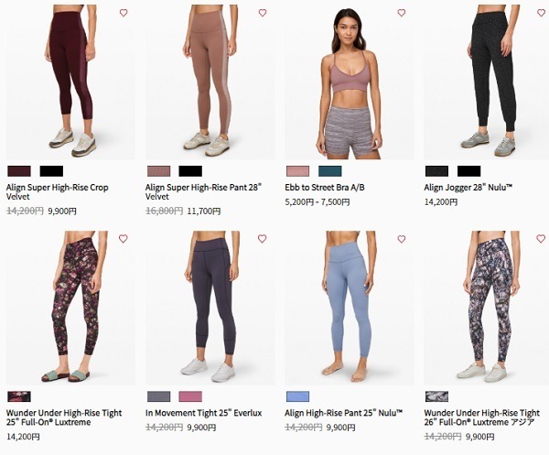Save Align High-Rise Pant 25" to wishlist
Image resolution: width=549 pixels, height=455 pixels.
tap(402, 239)
